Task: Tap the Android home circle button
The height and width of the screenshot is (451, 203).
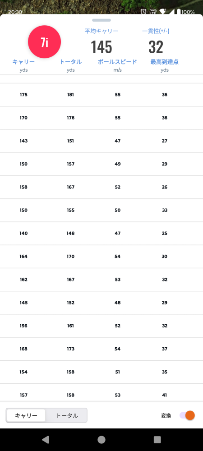Action: (x=101, y=439)
